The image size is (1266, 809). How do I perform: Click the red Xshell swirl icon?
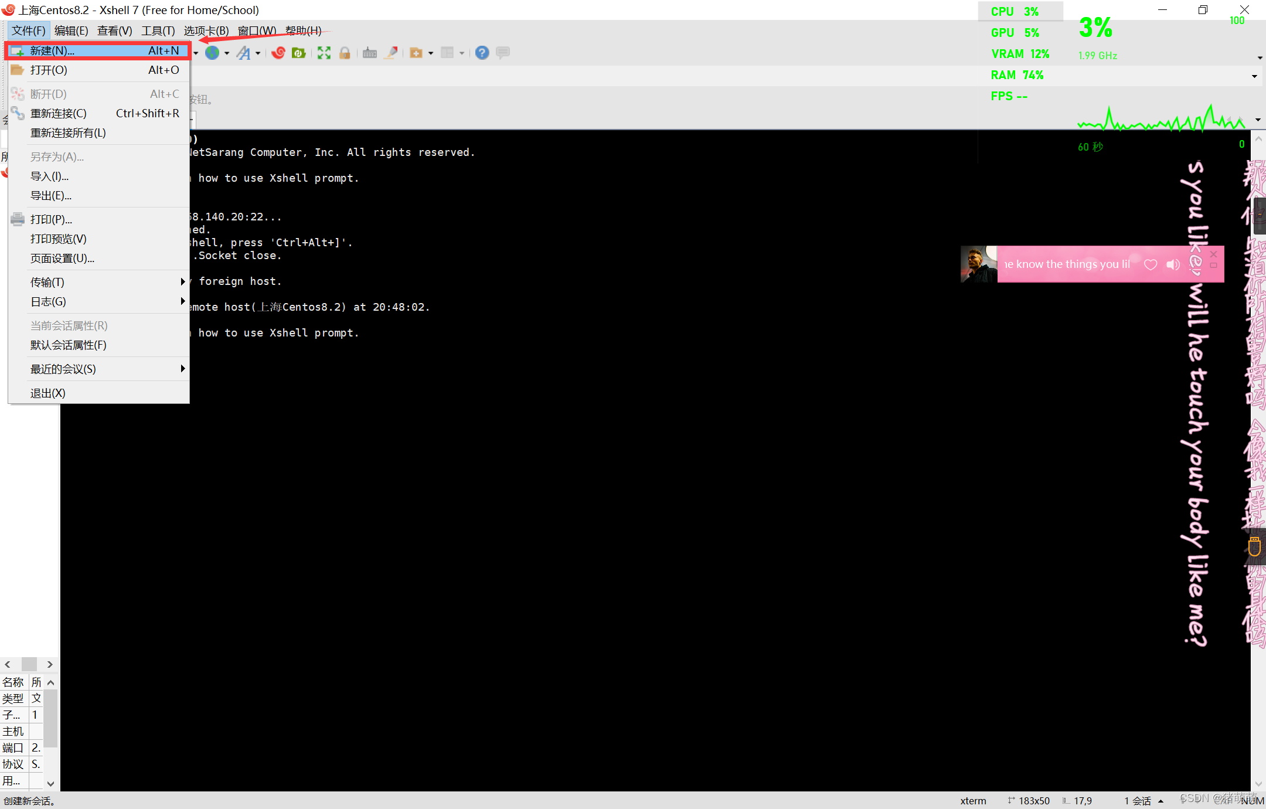278,53
